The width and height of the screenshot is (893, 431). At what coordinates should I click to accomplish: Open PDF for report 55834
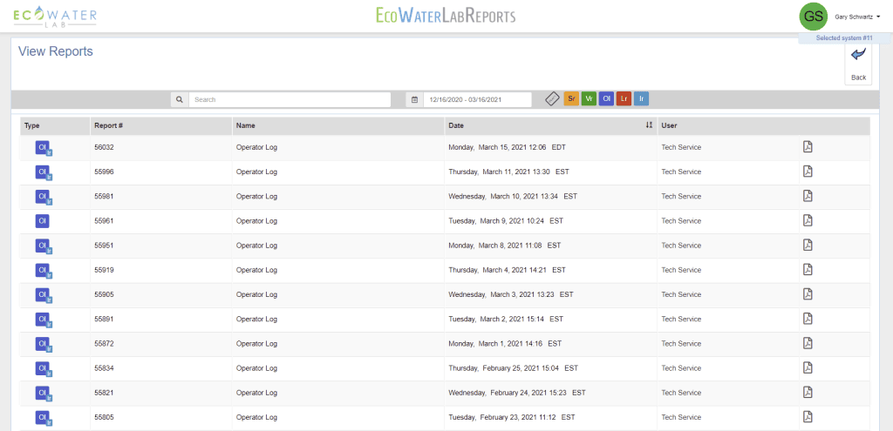tap(808, 368)
